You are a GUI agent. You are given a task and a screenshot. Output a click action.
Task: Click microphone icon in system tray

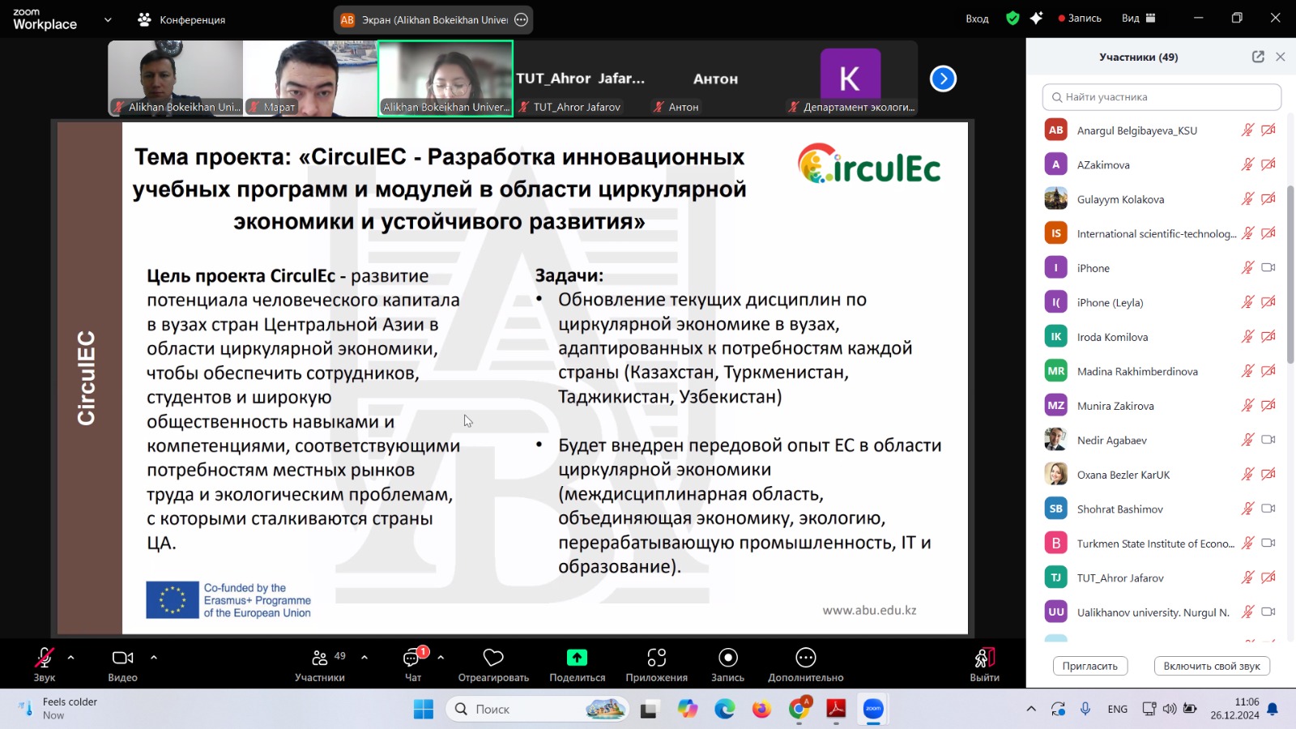click(x=1085, y=709)
